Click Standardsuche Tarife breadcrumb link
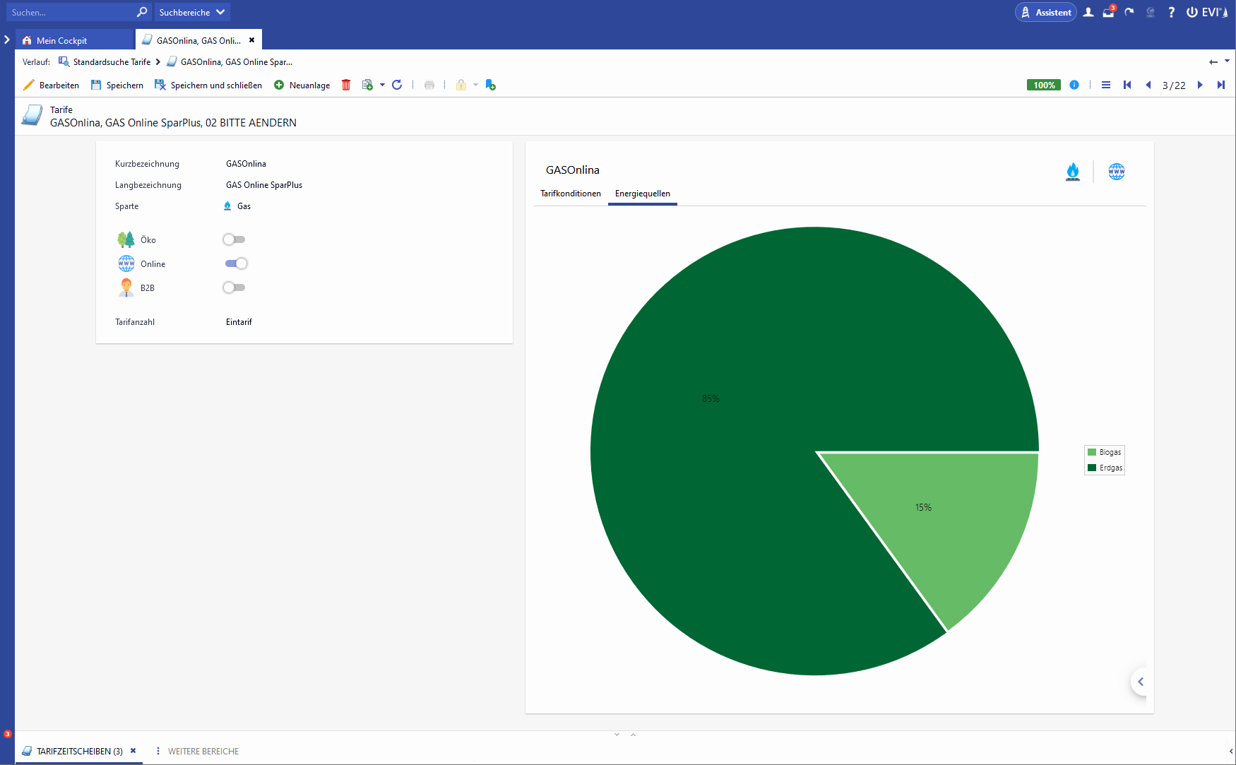 [x=112, y=62]
